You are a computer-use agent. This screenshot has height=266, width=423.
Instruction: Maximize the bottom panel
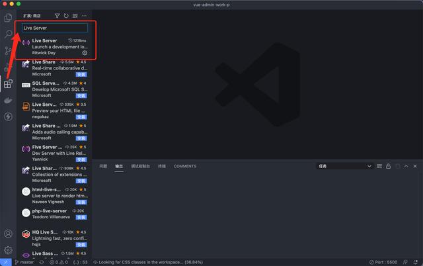pyautogui.click(x=406, y=166)
